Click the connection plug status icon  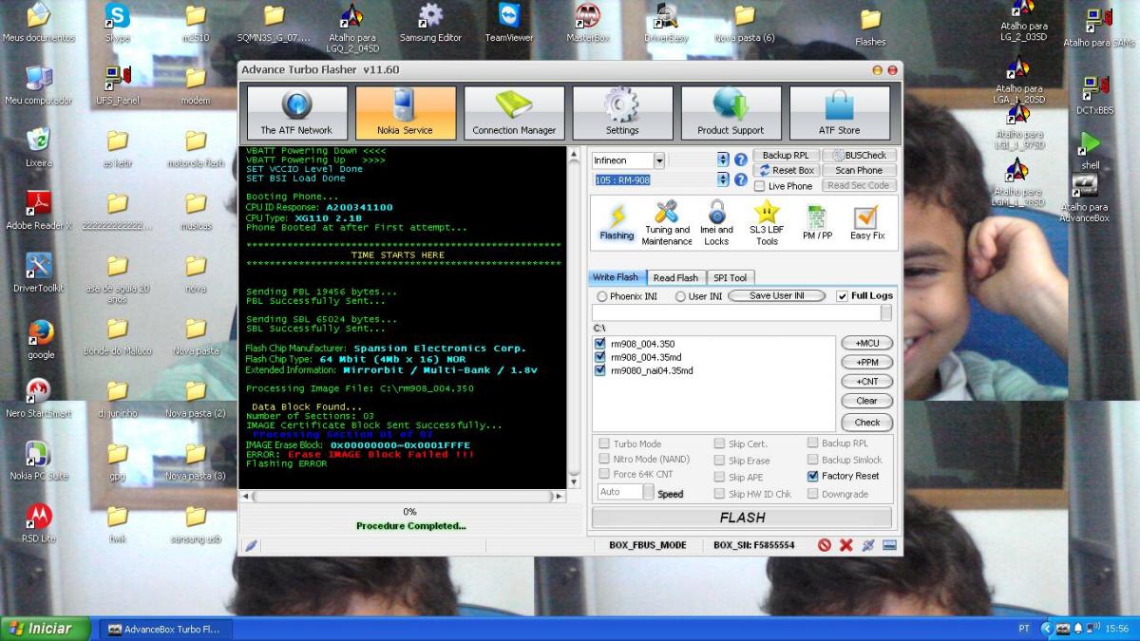(x=867, y=545)
